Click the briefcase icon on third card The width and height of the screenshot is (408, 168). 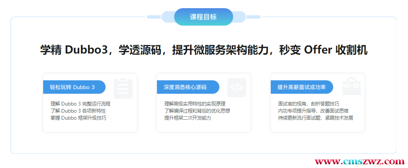click(351, 87)
